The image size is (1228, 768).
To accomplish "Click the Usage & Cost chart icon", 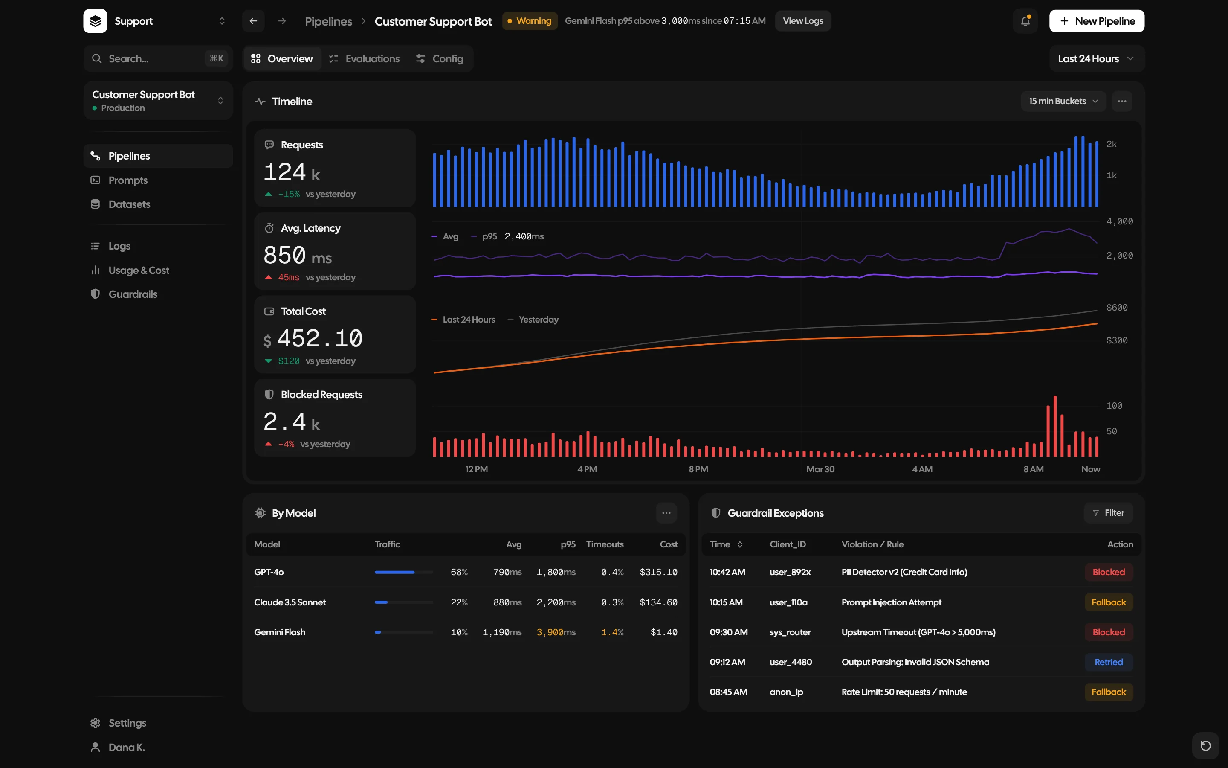I will (x=95, y=270).
